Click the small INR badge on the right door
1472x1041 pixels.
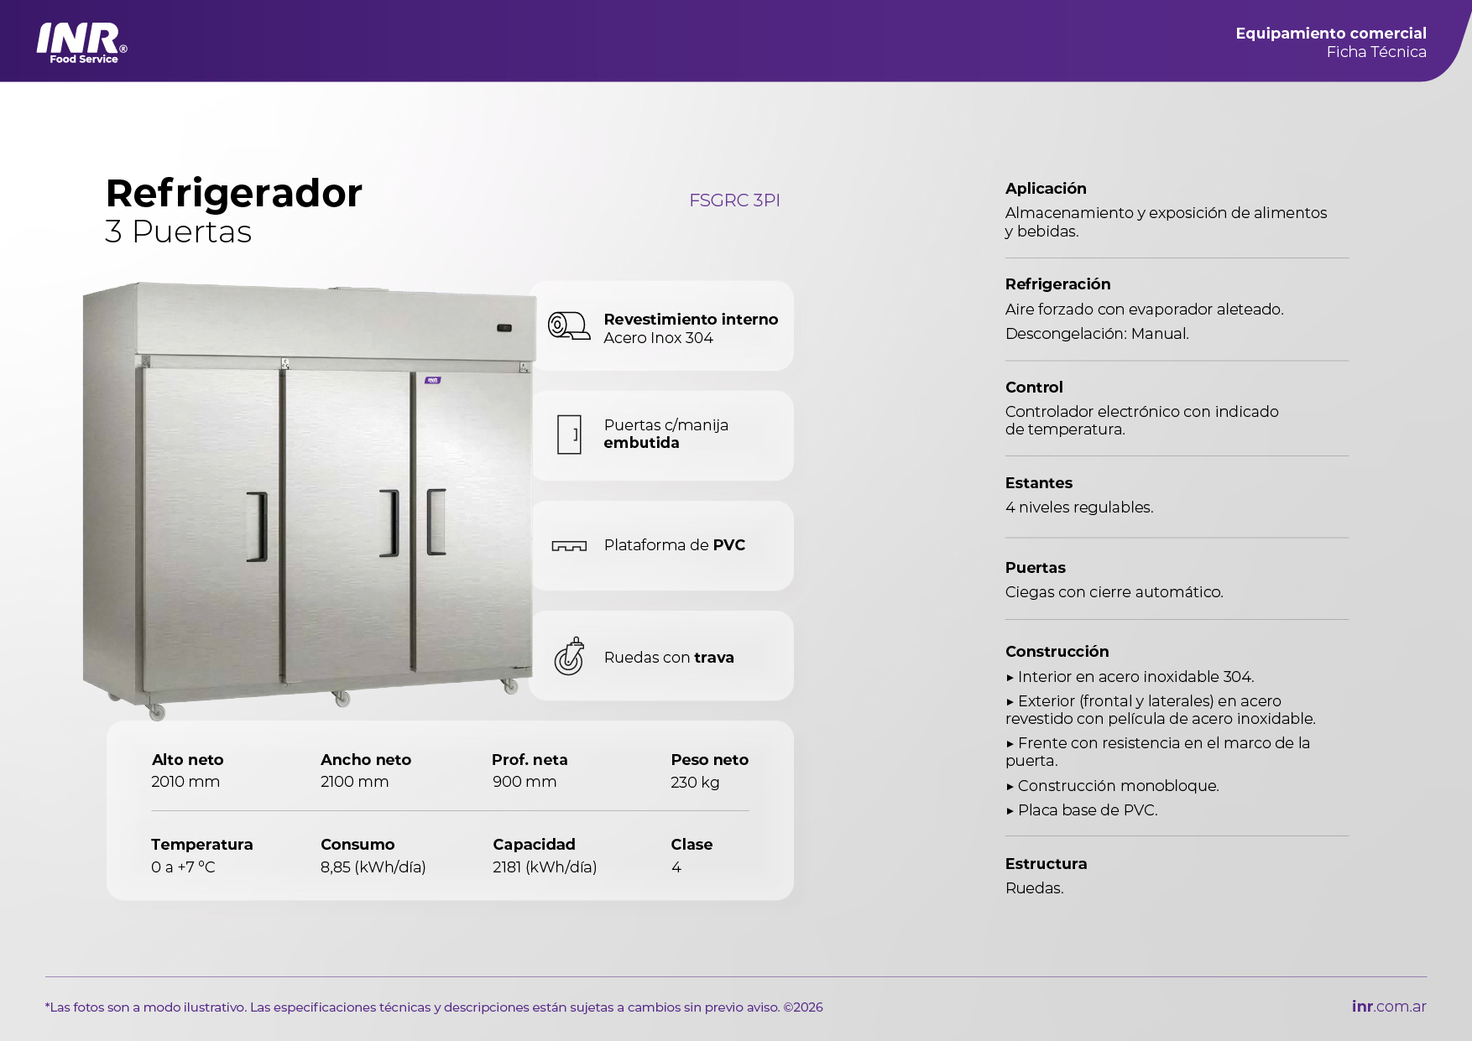[x=432, y=380]
